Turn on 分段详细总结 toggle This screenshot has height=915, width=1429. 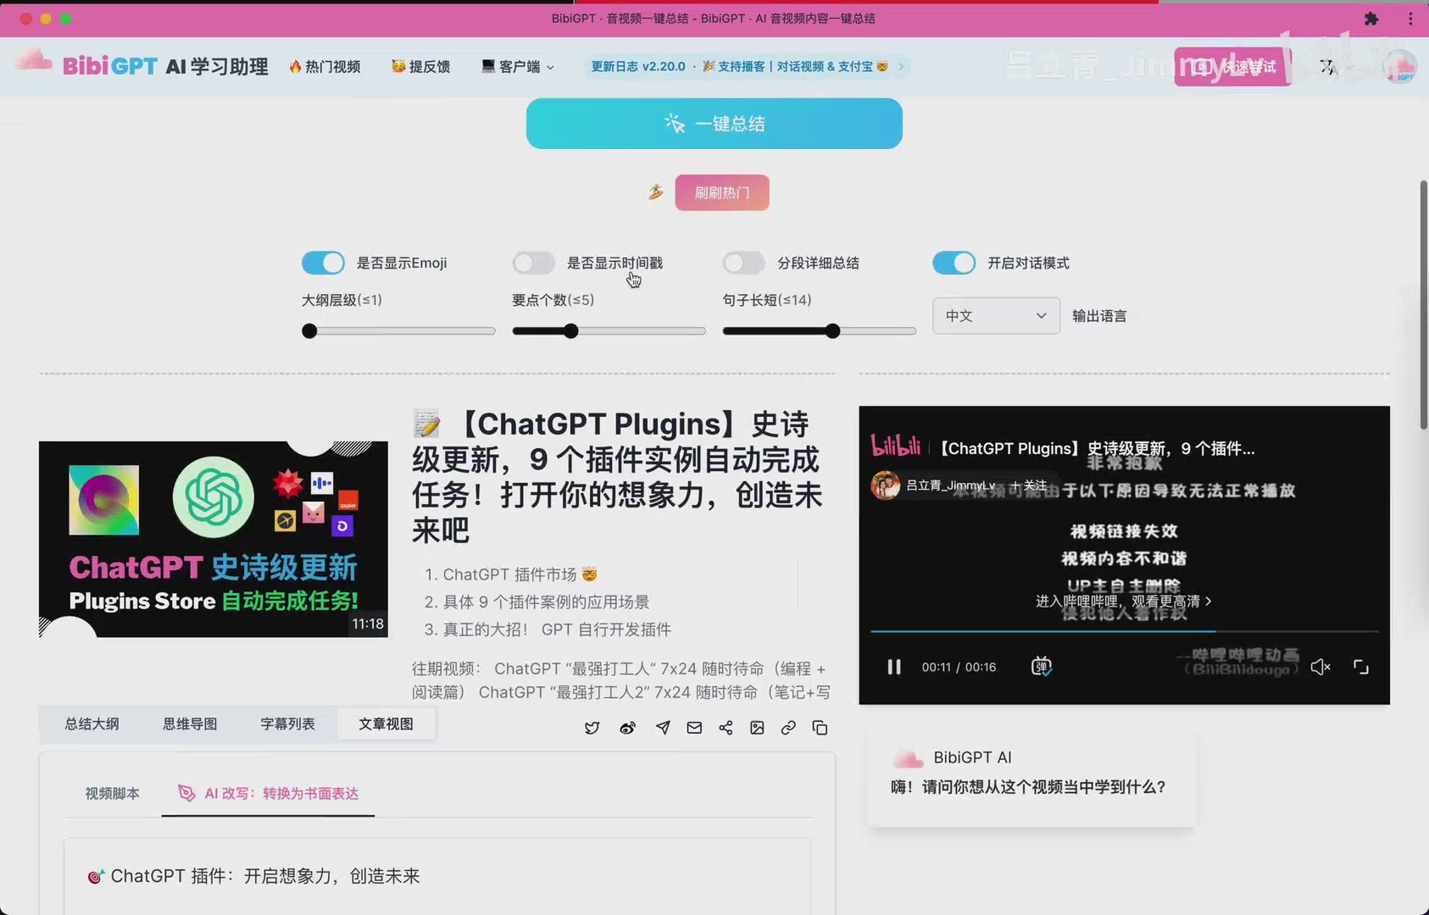click(743, 263)
